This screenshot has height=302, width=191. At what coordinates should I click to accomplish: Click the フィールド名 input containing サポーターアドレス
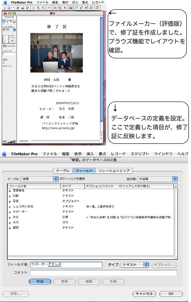point(66,265)
